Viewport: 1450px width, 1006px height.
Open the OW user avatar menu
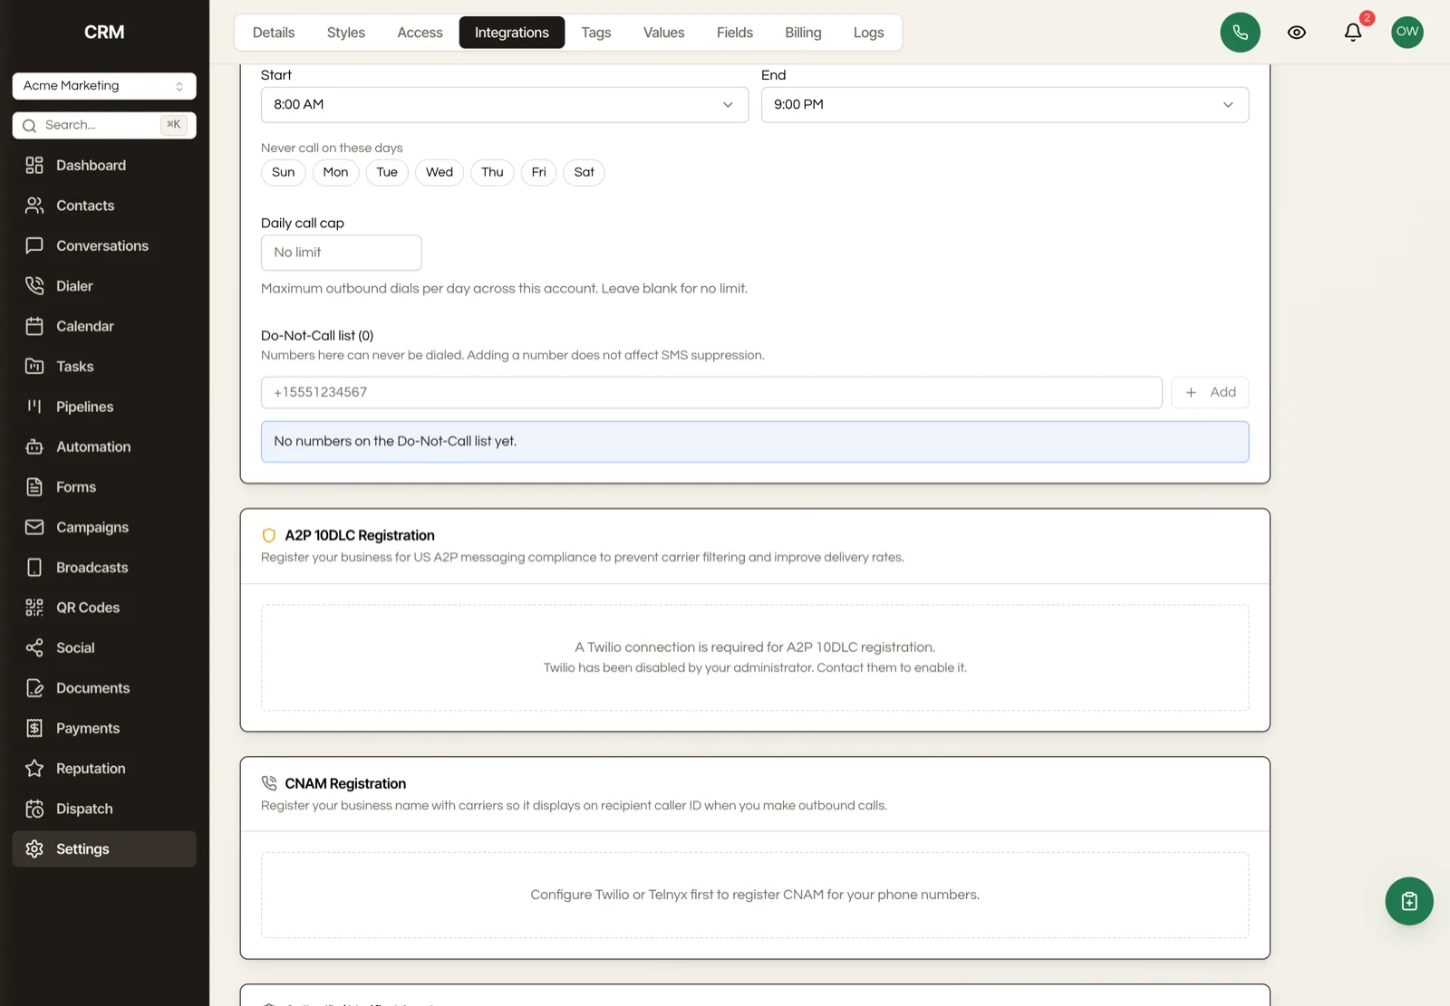(1407, 32)
